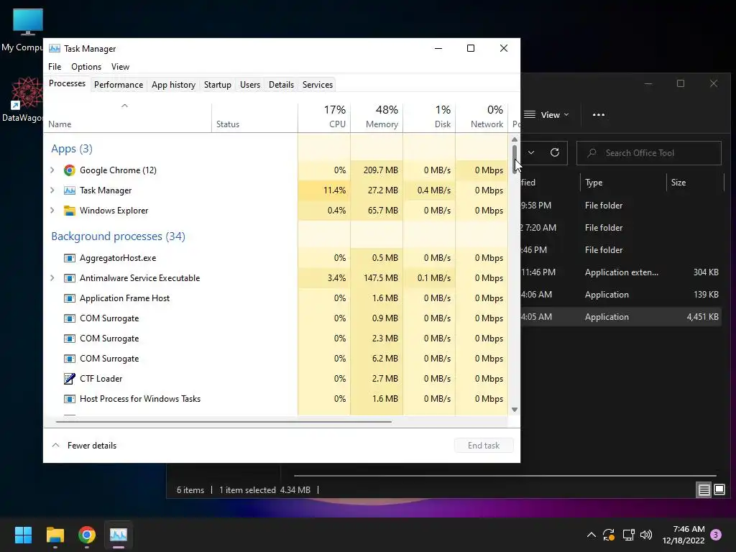Screen dimensions: 736x552
Task: Collapse to Fewer details
Action: pos(84,446)
